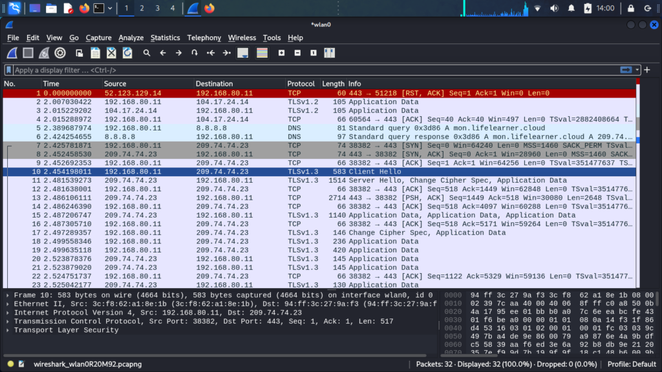Viewport: 662px width, 372px height.
Task: Reset packet text to normal size
Action: pos(314,53)
